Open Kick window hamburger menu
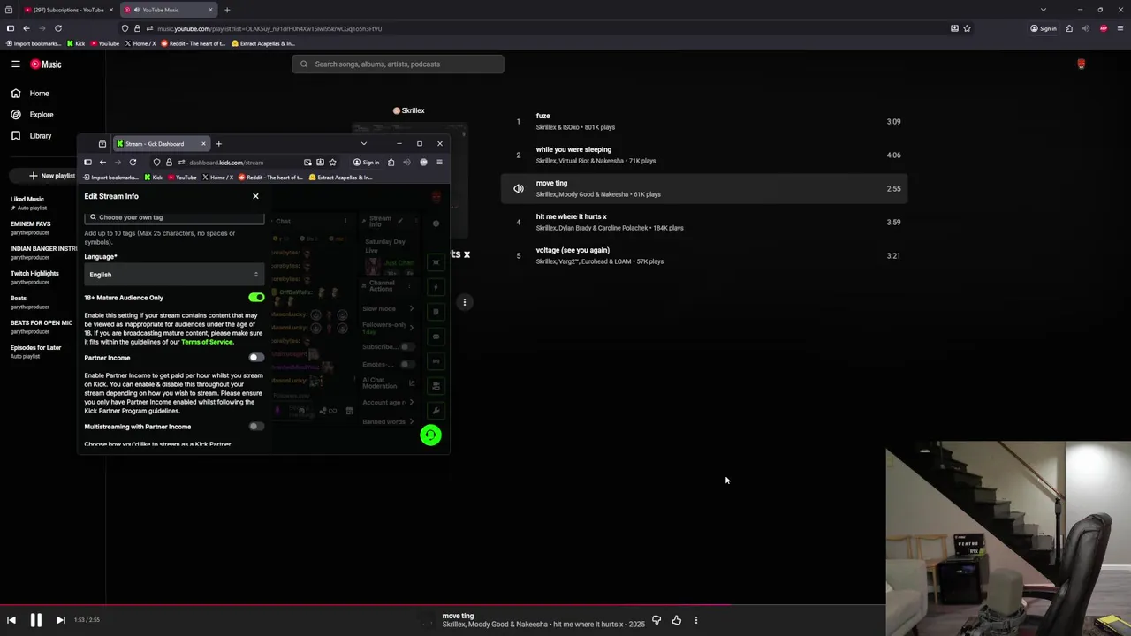The height and width of the screenshot is (636, 1131). tap(439, 162)
